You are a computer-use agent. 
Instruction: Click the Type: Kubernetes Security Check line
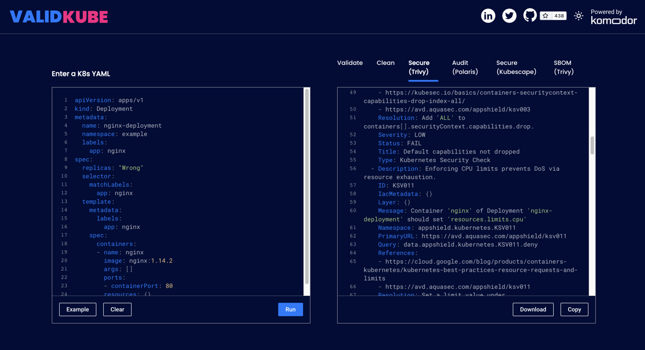pyautogui.click(x=434, y=160)
